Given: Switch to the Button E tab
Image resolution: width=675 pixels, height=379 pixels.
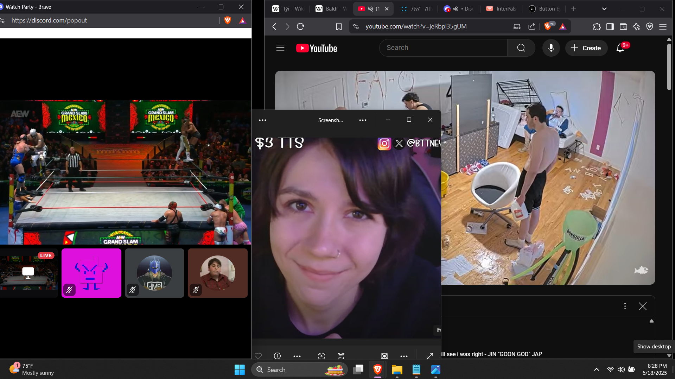Looking at the screenshot, I should click(x=545, y=9).
